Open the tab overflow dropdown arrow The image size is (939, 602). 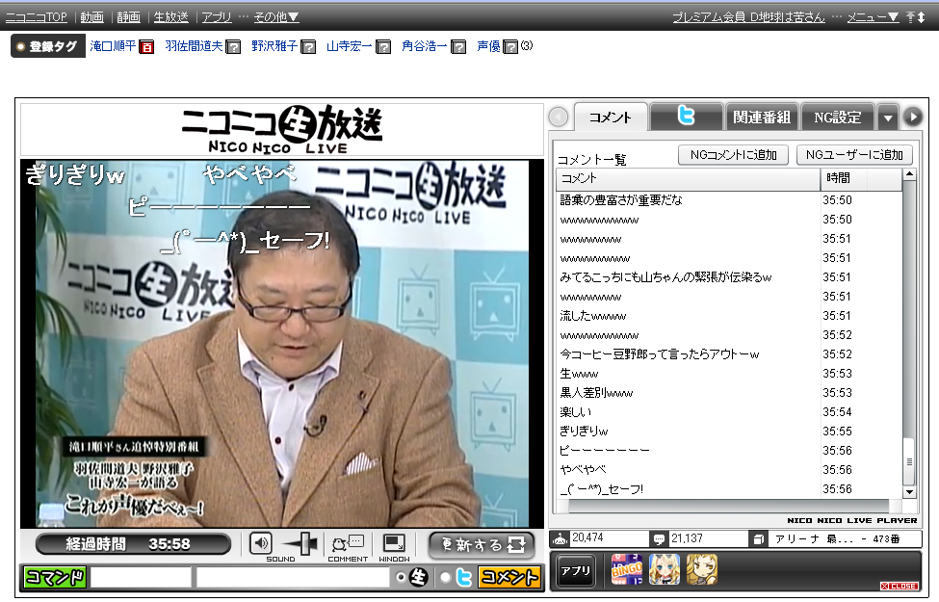(888, 118)
